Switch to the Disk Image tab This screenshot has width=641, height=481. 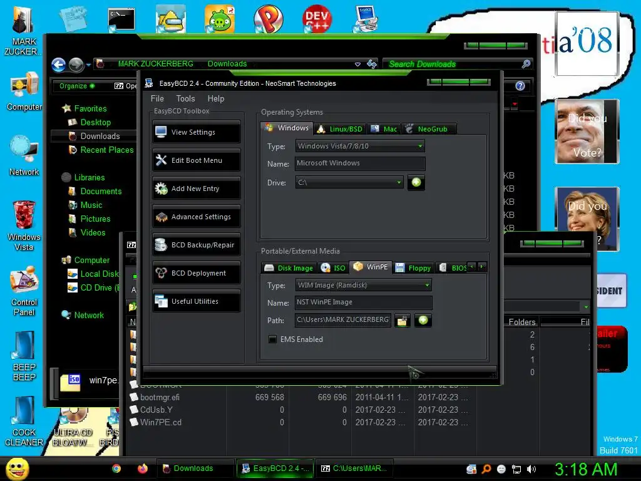tap(289, 268)
